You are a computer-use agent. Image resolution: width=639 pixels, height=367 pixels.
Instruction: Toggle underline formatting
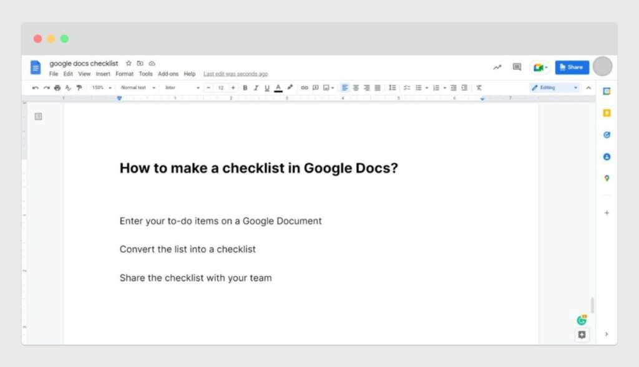[x=267, y=87]
